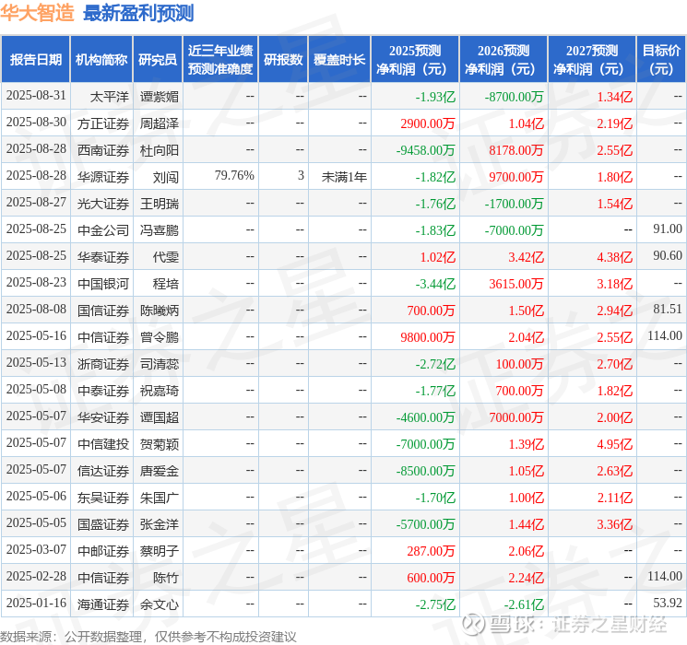687x645 pixels.
Task: Select the 79.76% accuracy value
Action: (234, 176)
